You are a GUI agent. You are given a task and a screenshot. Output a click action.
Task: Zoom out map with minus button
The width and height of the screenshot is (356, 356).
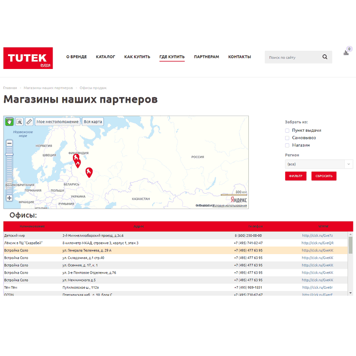pyautogui.click(x=9, y=143)
